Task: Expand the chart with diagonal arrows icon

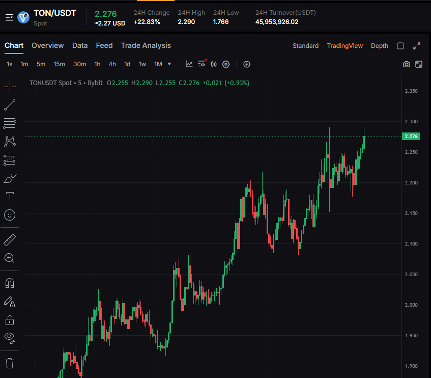Action: [417, 46]
